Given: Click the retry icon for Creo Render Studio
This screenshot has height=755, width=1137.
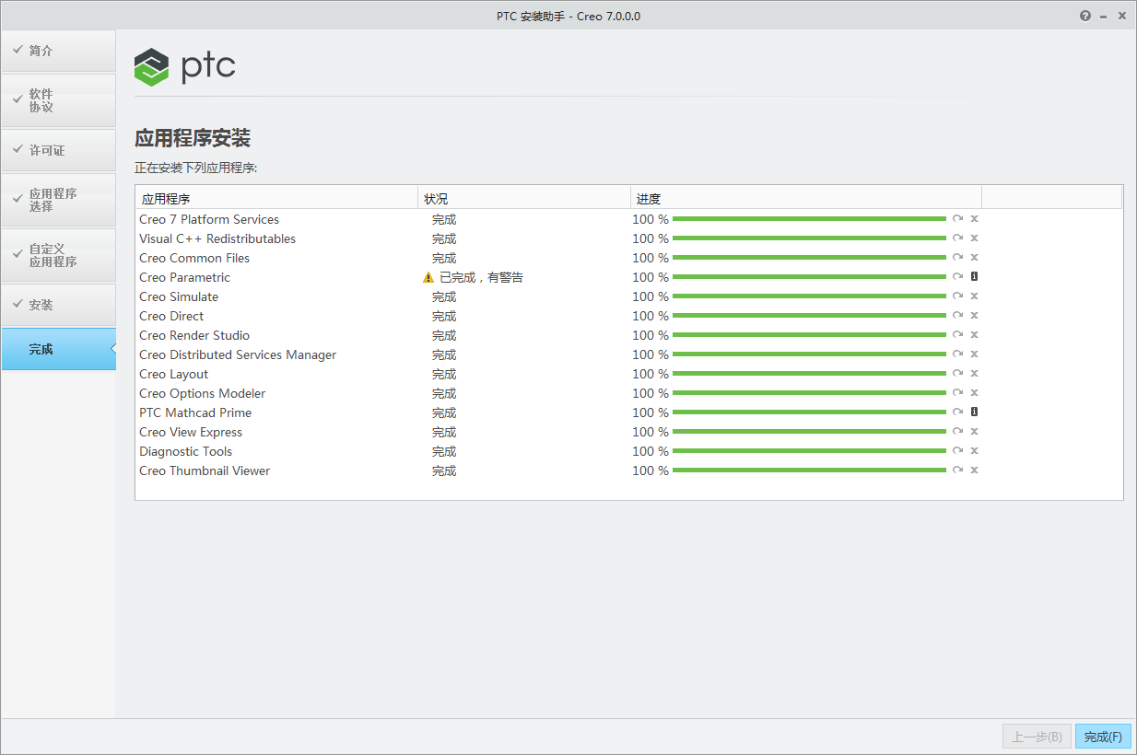Looking at the screenshot, I should coord(957,335).
